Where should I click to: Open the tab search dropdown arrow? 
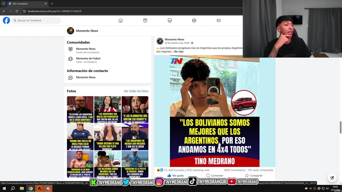3,4
